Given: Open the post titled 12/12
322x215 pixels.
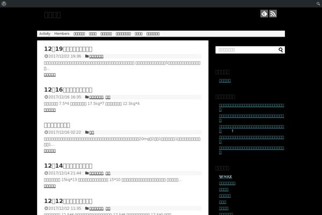Looking at the screenshot, I should pos(68,201).
